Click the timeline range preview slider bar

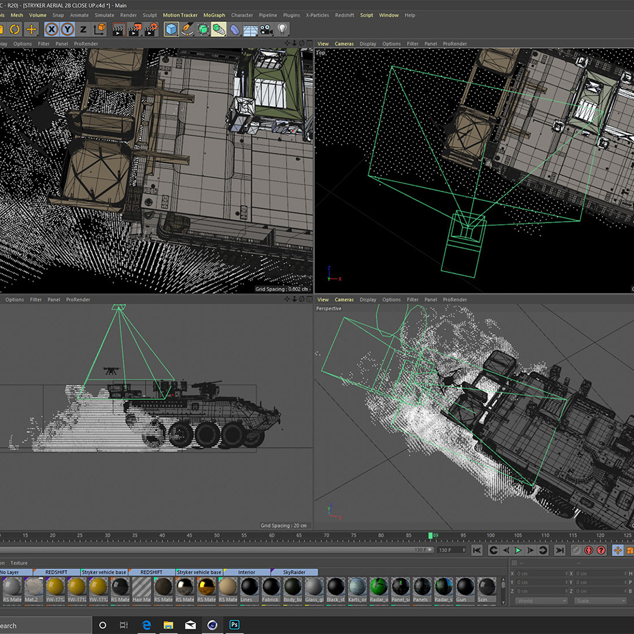point(217,550)
